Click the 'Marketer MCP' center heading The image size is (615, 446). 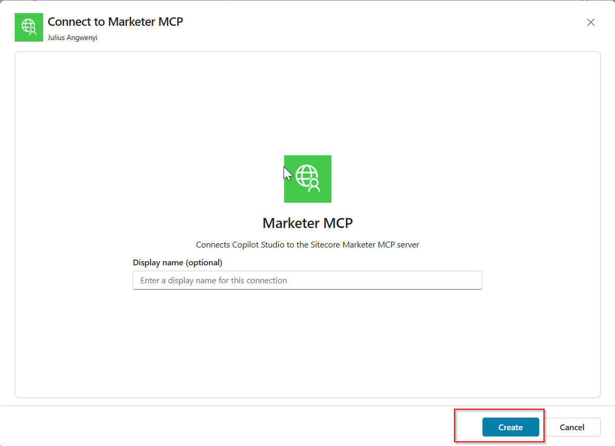[307, 223]
